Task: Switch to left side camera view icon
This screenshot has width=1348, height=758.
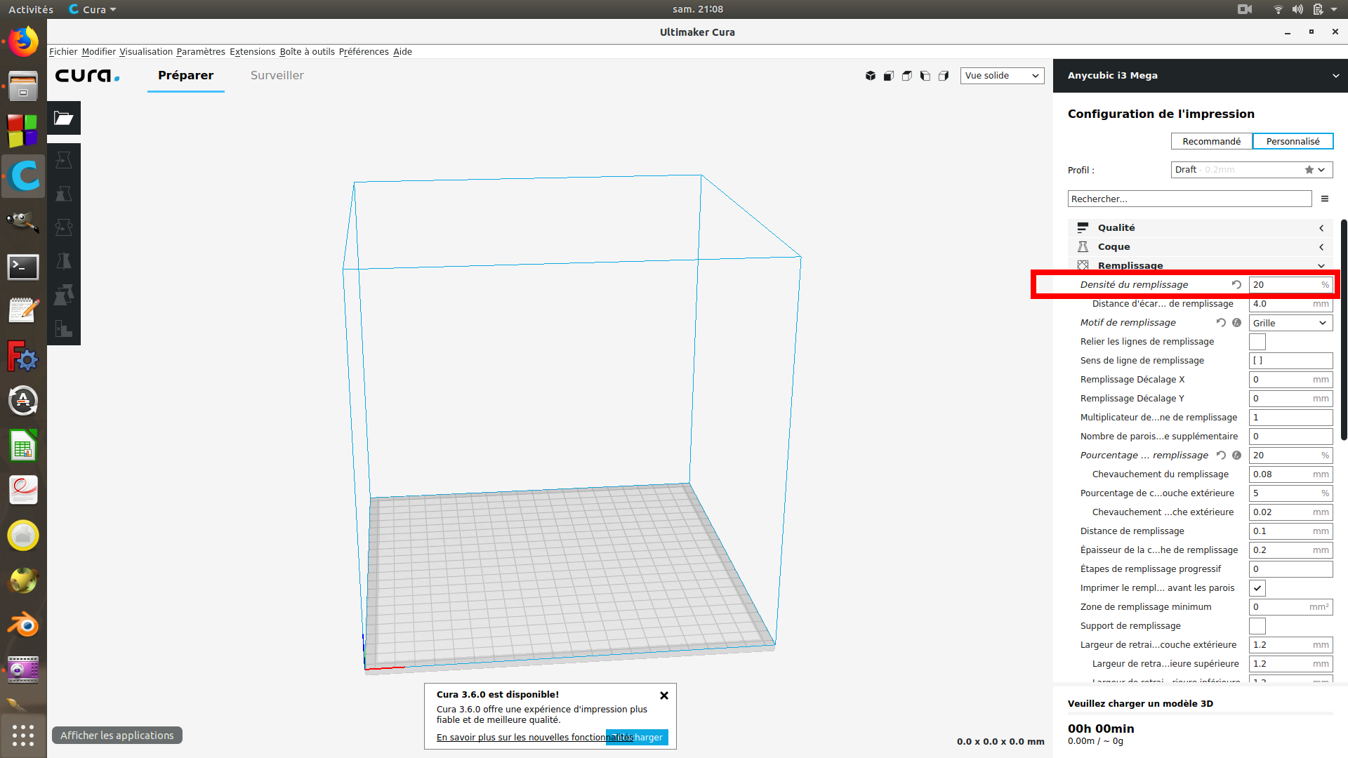Action: pos(925,76)
